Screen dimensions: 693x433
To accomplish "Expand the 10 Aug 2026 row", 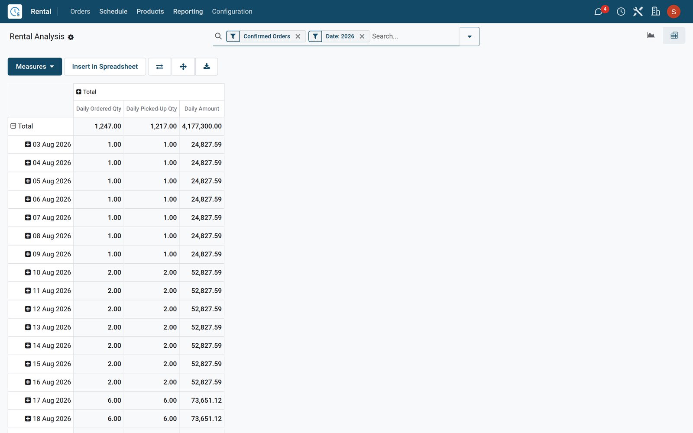I will pos(48,272).
